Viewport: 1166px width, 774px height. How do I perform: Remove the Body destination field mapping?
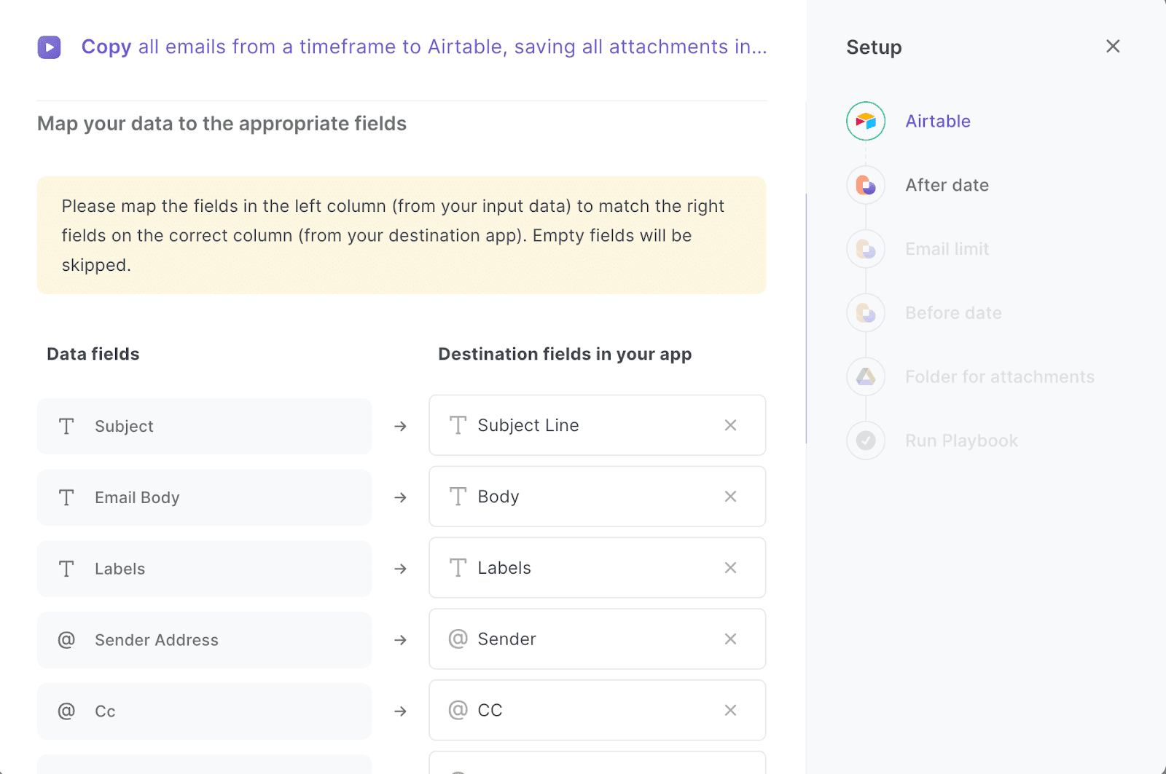[730, 497]
